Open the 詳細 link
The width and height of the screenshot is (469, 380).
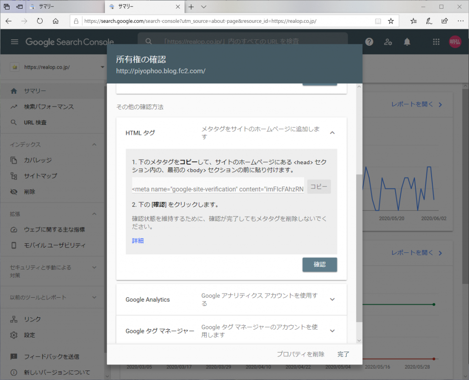(138, 241)
